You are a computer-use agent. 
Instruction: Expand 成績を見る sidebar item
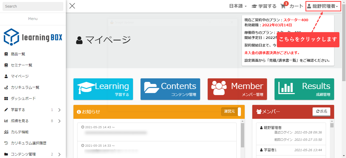click(x=59, y=121)
